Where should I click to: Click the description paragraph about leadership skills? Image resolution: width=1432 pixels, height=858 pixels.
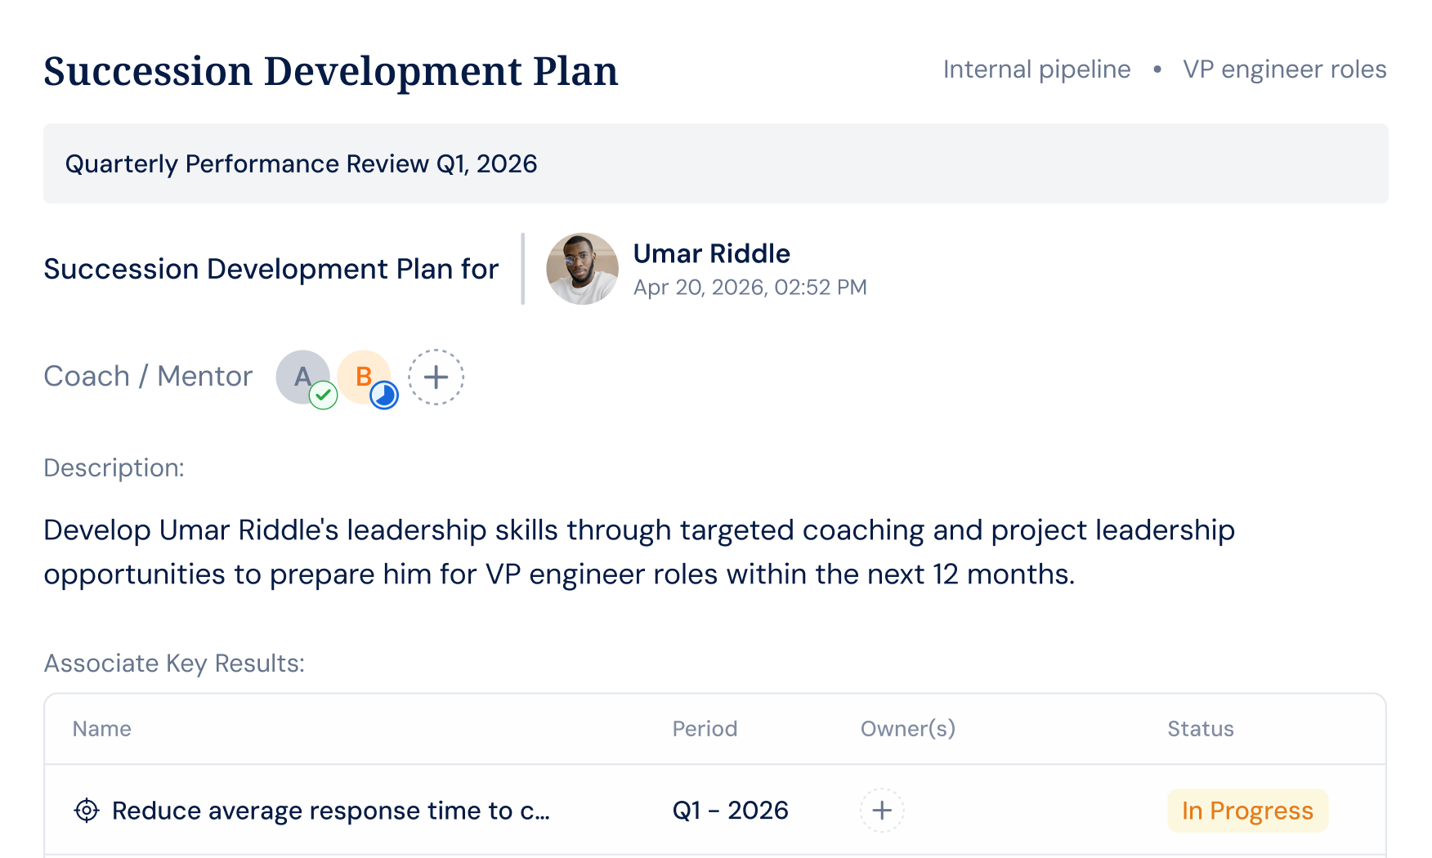[x=639, y=552]
